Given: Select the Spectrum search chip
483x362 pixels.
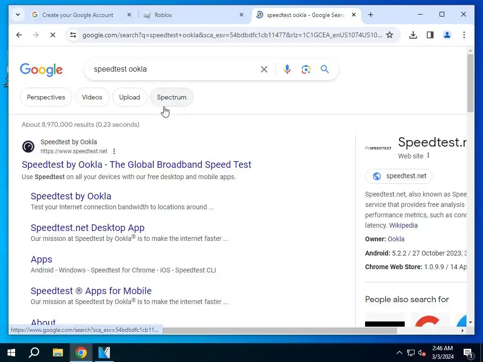Looking at the screenshot, I should point(172,97).
